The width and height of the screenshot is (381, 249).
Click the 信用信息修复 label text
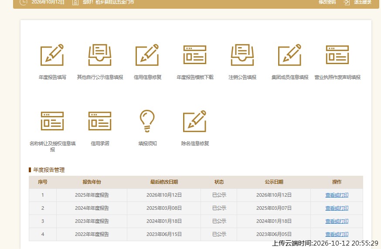pyautogui.click(x=147, y=77)
